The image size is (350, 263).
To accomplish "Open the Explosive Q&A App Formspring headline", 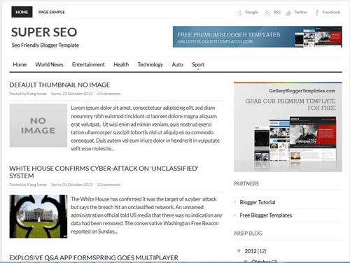I will pyautogui.click(x=94, y=257).
